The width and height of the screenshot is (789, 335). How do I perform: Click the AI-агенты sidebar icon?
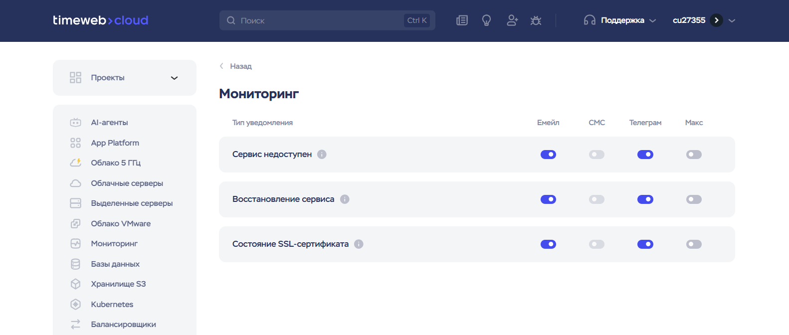click(x=75, y=123)
